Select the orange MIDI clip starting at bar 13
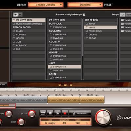This screenshot has height=131, width=131. tap(92, 100)
